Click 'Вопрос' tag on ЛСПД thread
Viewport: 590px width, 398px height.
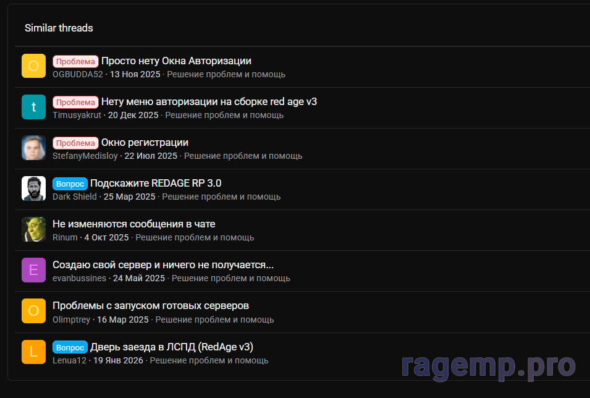70,347
